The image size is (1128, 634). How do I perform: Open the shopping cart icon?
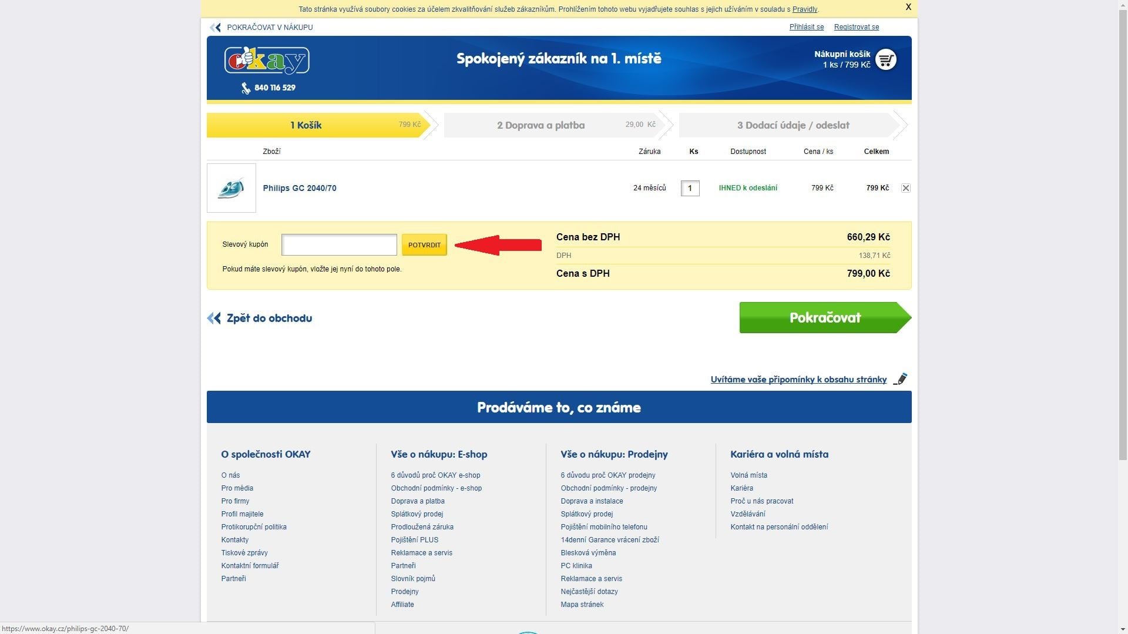tap(885, 59)
